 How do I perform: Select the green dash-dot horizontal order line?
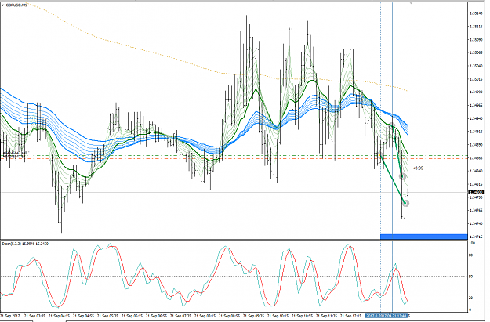[234, 155]
